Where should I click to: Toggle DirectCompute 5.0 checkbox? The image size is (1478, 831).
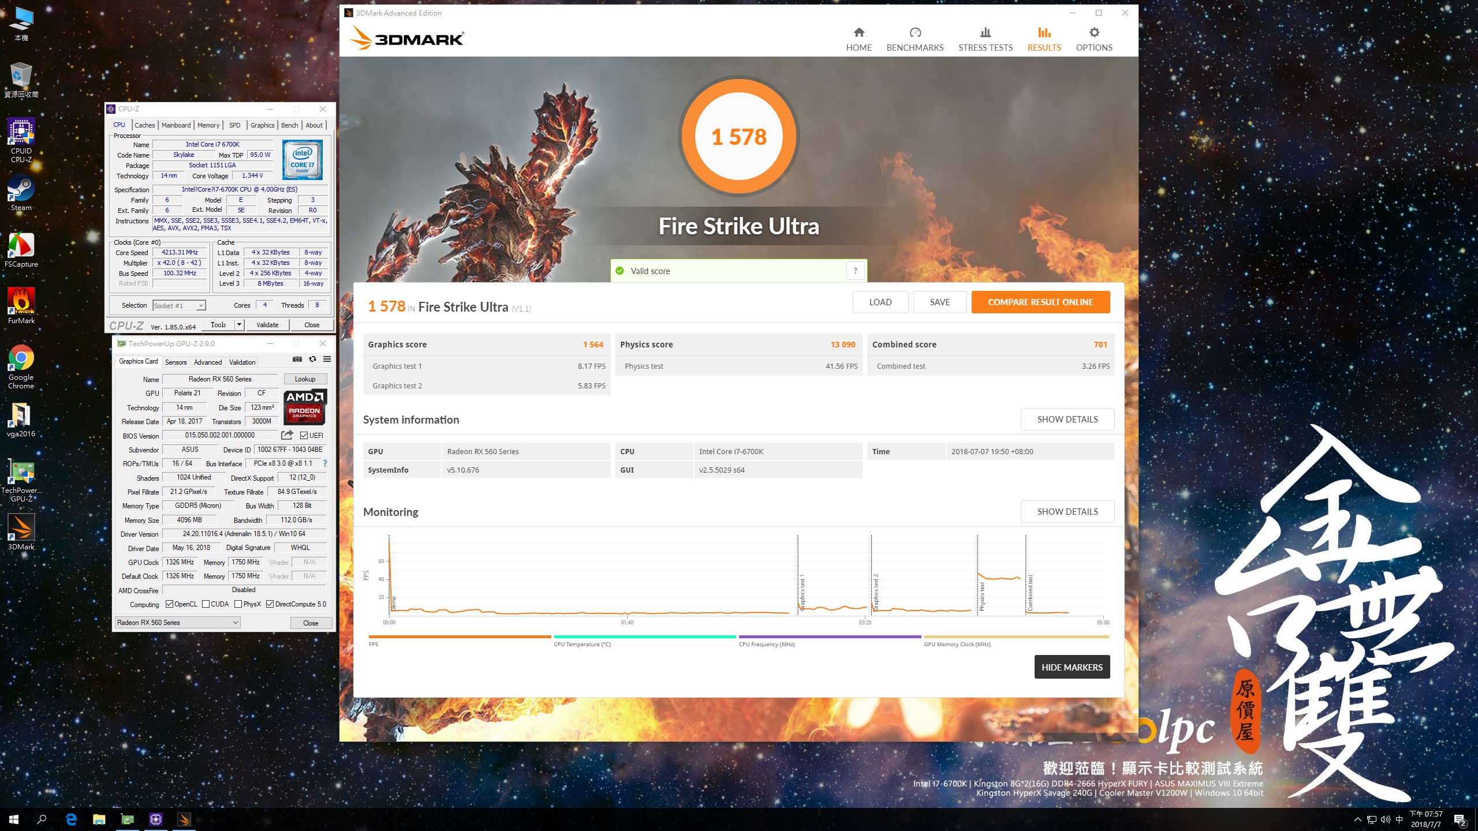[270, 604]
